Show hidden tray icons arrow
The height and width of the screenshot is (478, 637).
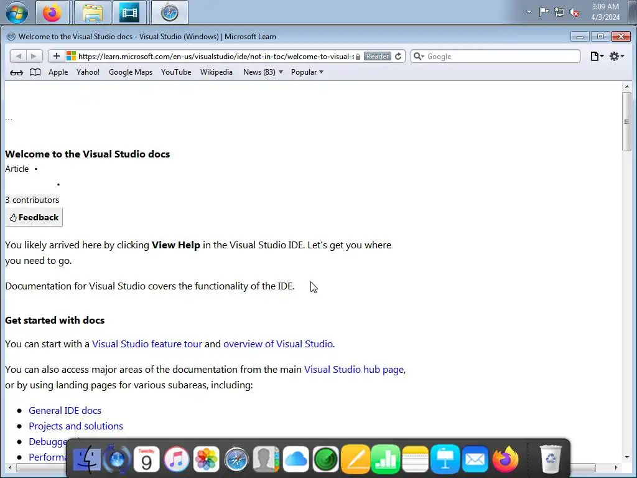[529, 12]
